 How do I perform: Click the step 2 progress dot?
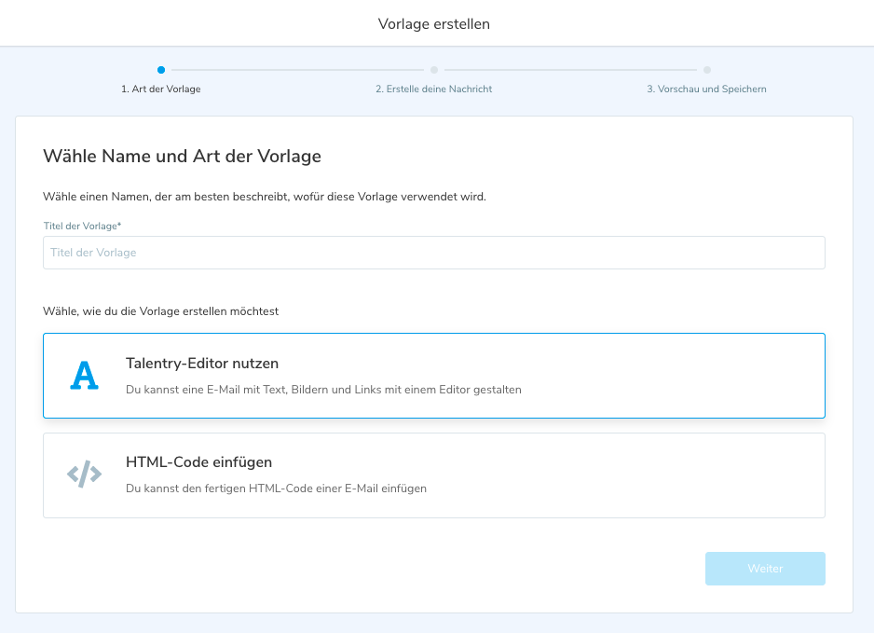pyautogui.click(x=434, y=69)
